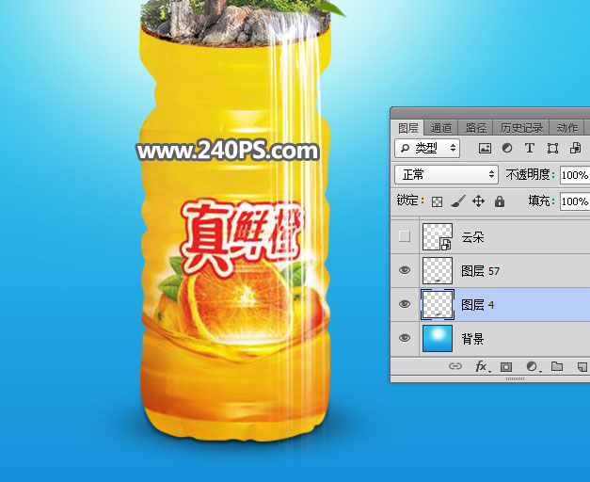This screenshot has height=482, width=590.
Task: Hide the 背景 layer
Action: click(406, 338)
